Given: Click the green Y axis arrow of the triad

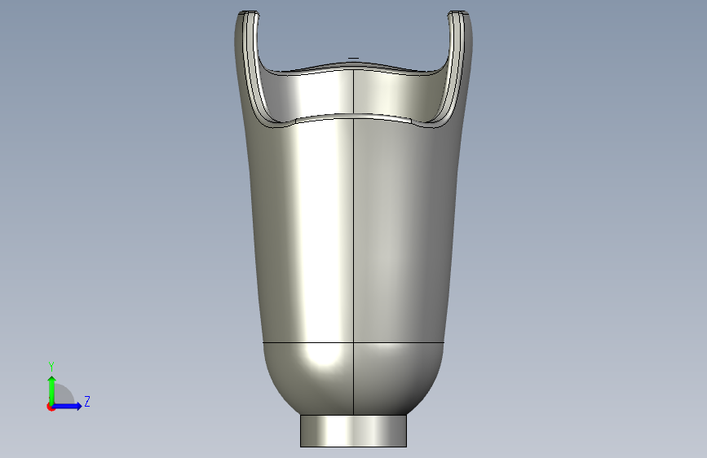Looking at the screenshot, I should coord(52,390).
